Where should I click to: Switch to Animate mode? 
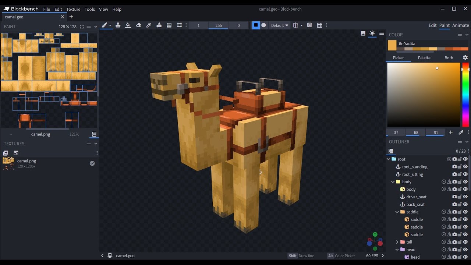461,25
